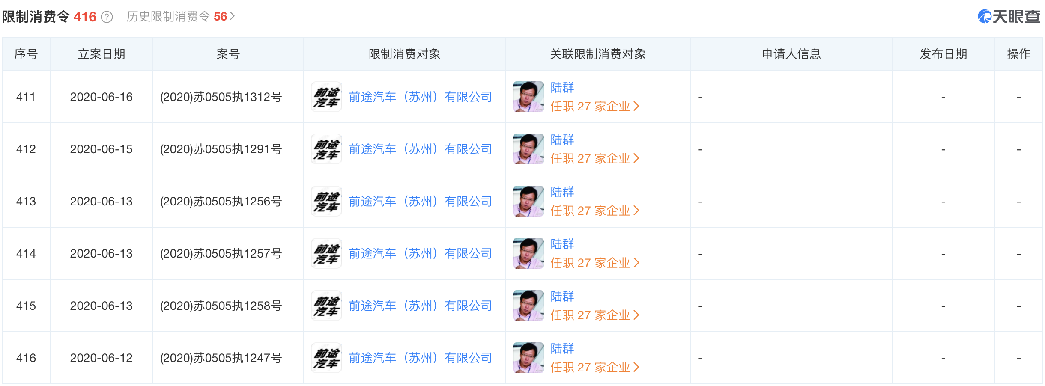This screenshot has height=386, width=1045.
Task: Click the company logo icon in row 413
Action: (x=326, y=202)
